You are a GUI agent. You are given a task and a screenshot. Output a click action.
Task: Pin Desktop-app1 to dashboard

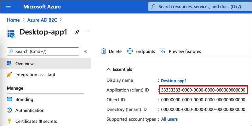(77, 32)
